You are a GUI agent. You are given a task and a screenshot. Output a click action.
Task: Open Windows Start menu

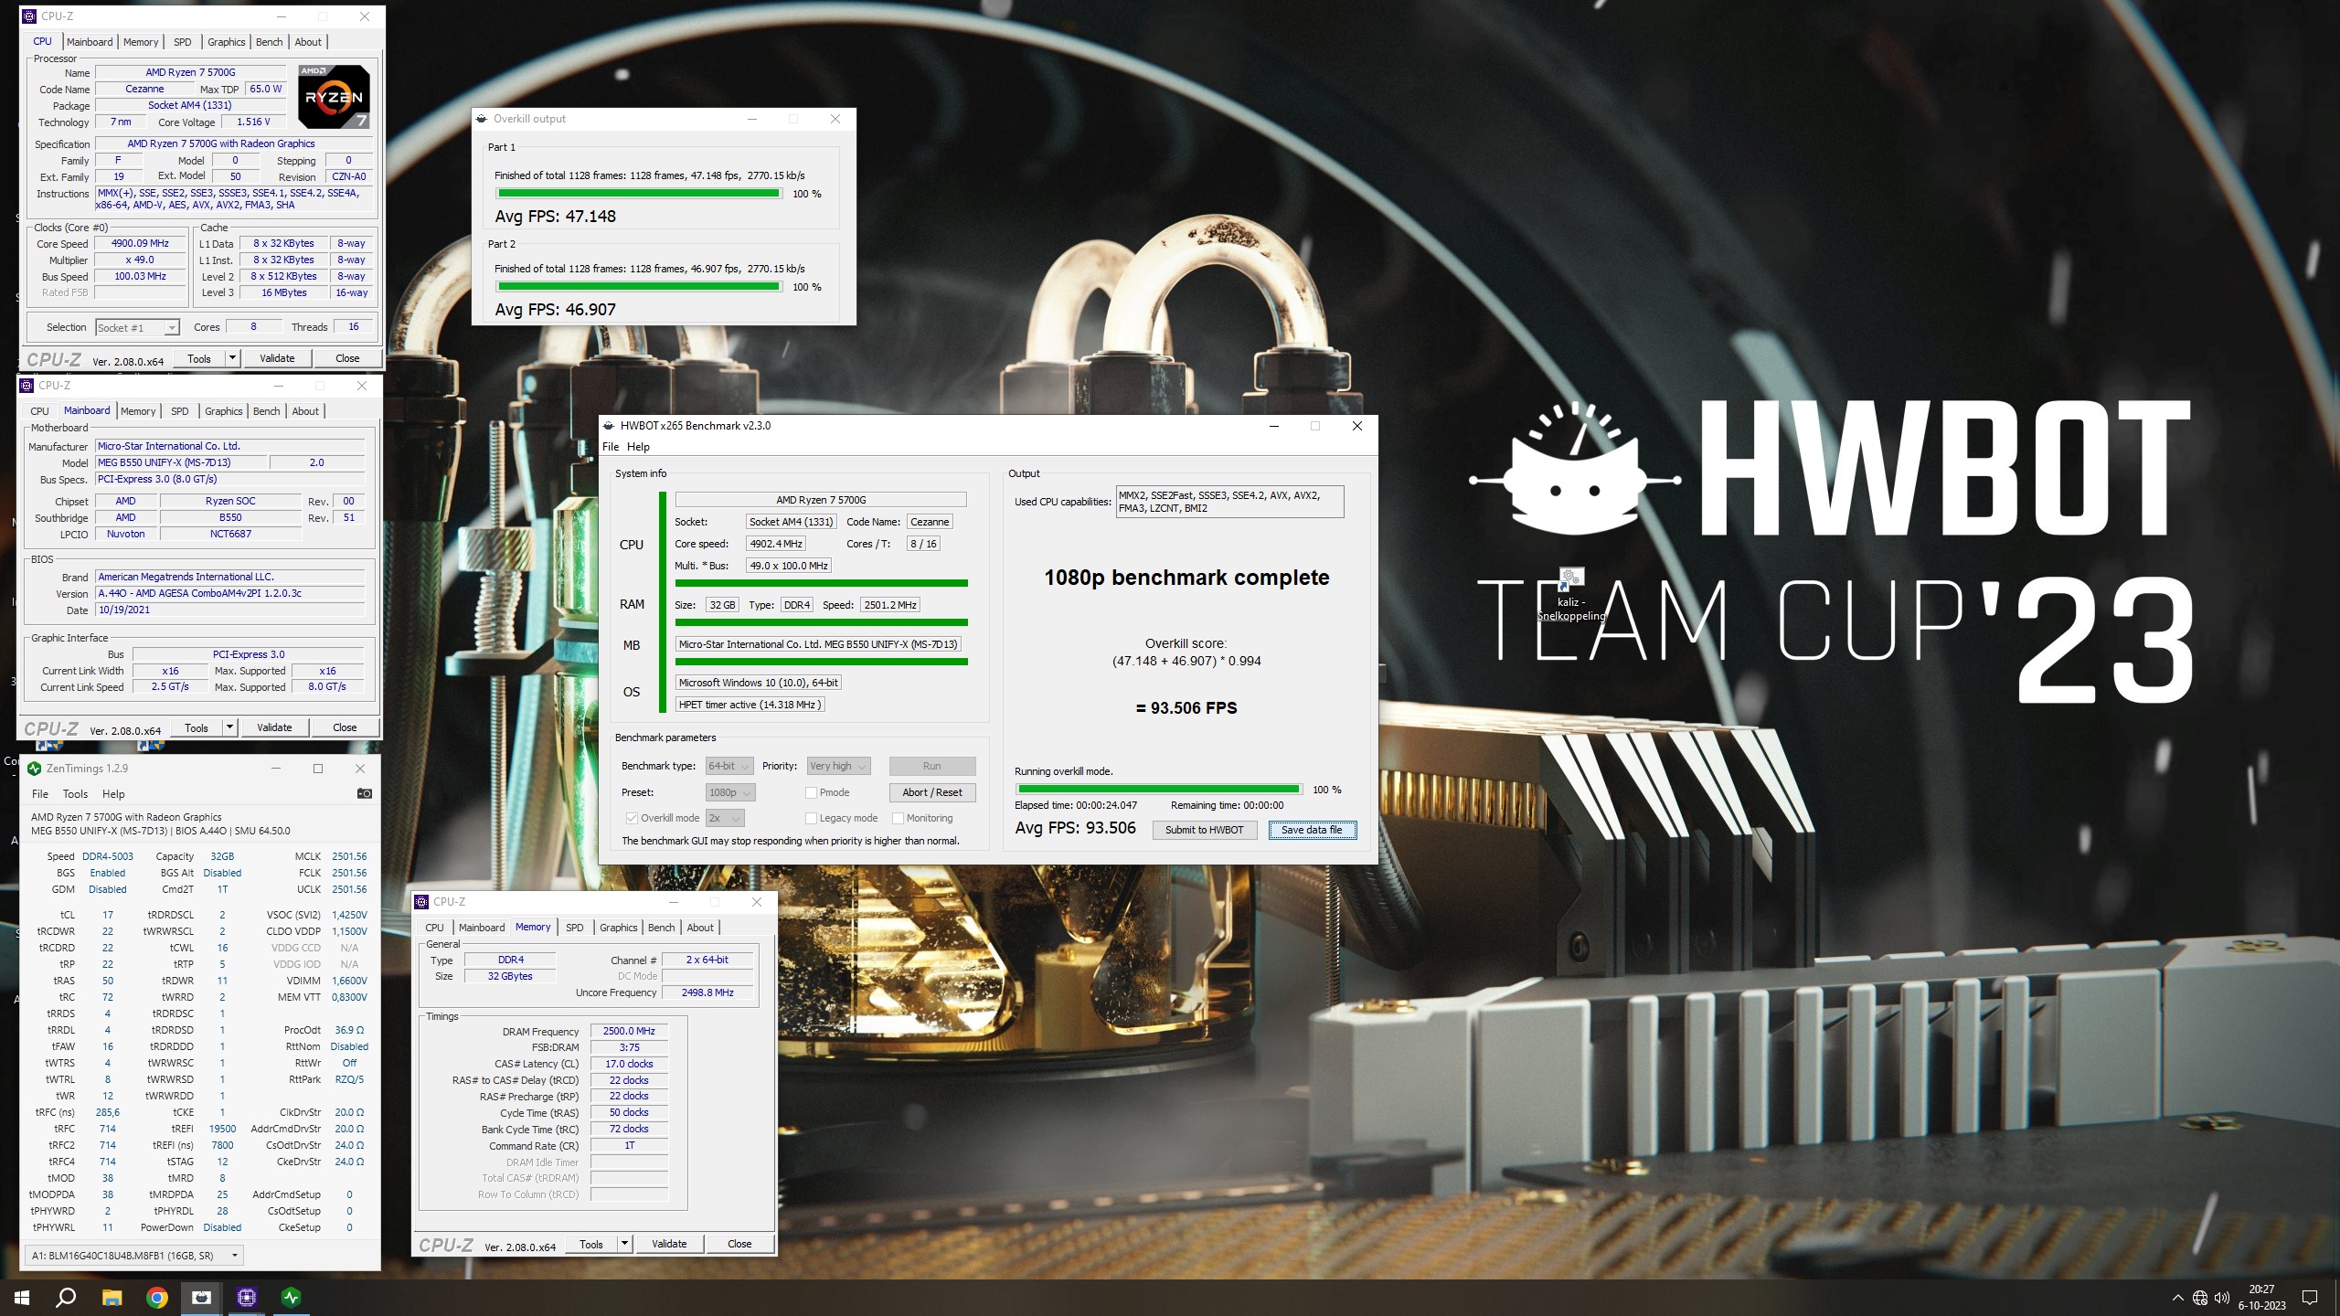point(22,1297)
